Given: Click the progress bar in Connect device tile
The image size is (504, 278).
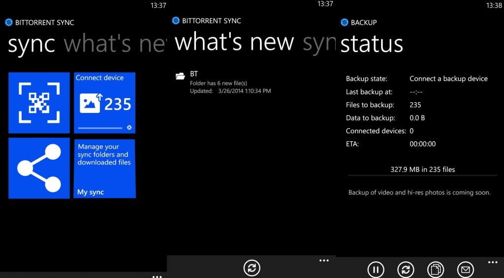Looking at the screenshot, I should (x=100, y=128).
